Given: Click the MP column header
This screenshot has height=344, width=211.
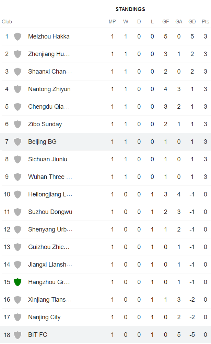Looking at the screenshot, I should click(x=112, y=21).
